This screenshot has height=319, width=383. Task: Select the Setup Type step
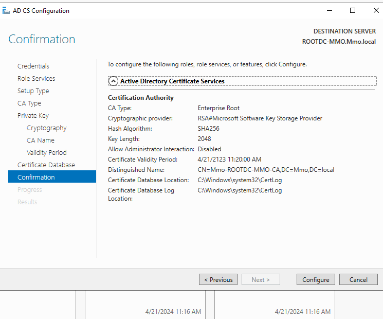pyautogui.click(x=33, y=91)
